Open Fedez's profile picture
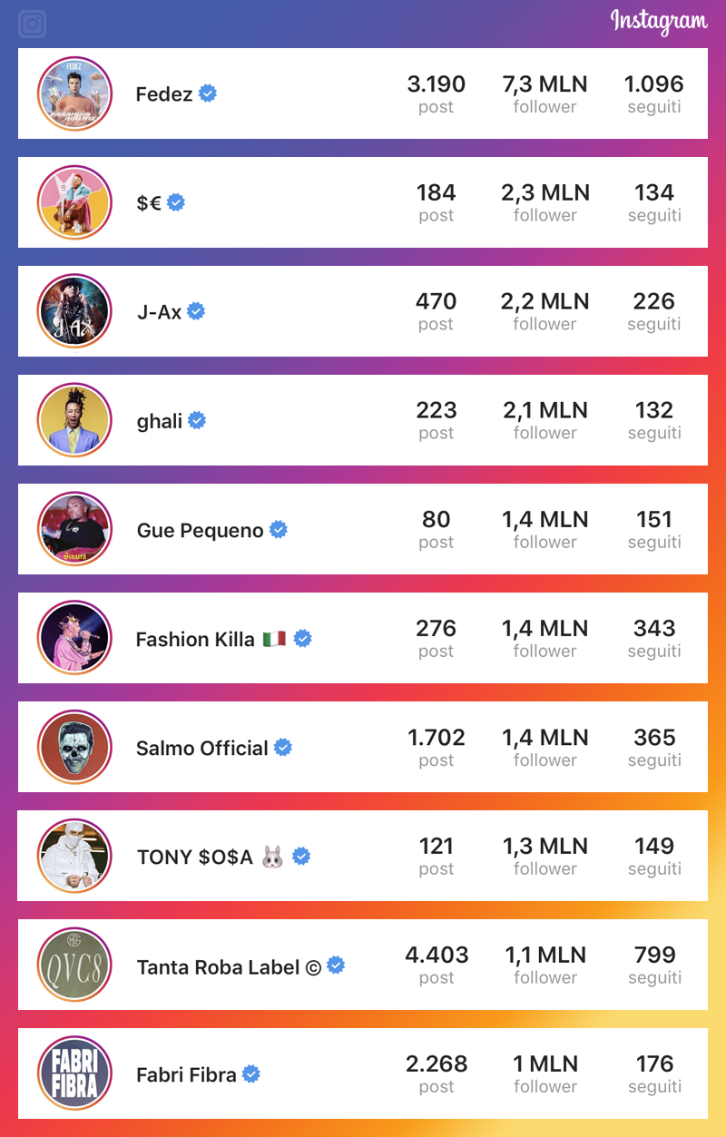The height and width of the screenshot is (1137, 726). pyautogui.click(x=74, y=93)
